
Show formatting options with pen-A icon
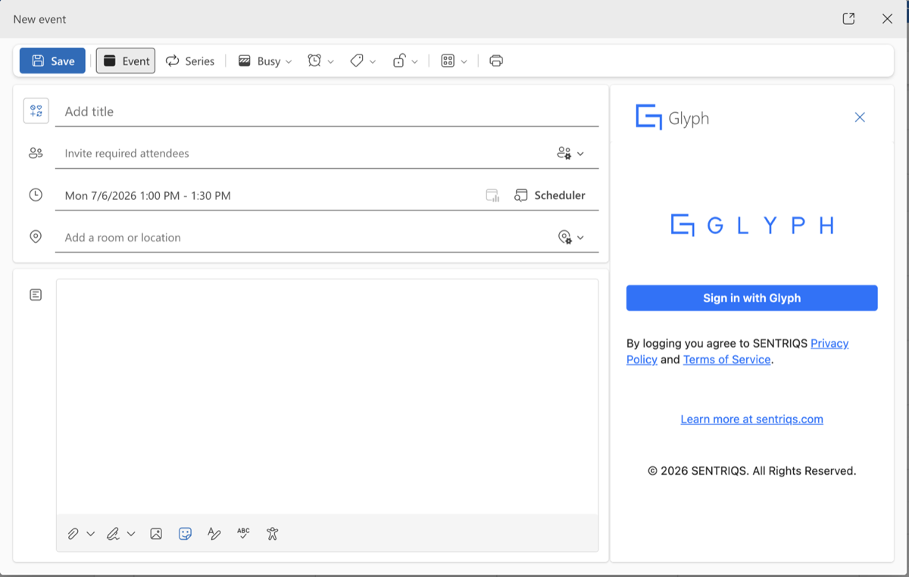214,534
